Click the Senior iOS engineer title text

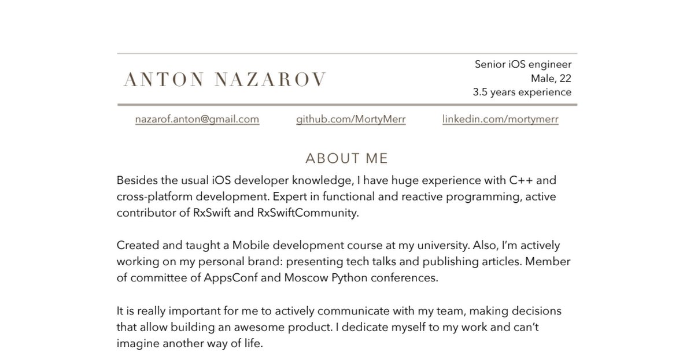523,64
